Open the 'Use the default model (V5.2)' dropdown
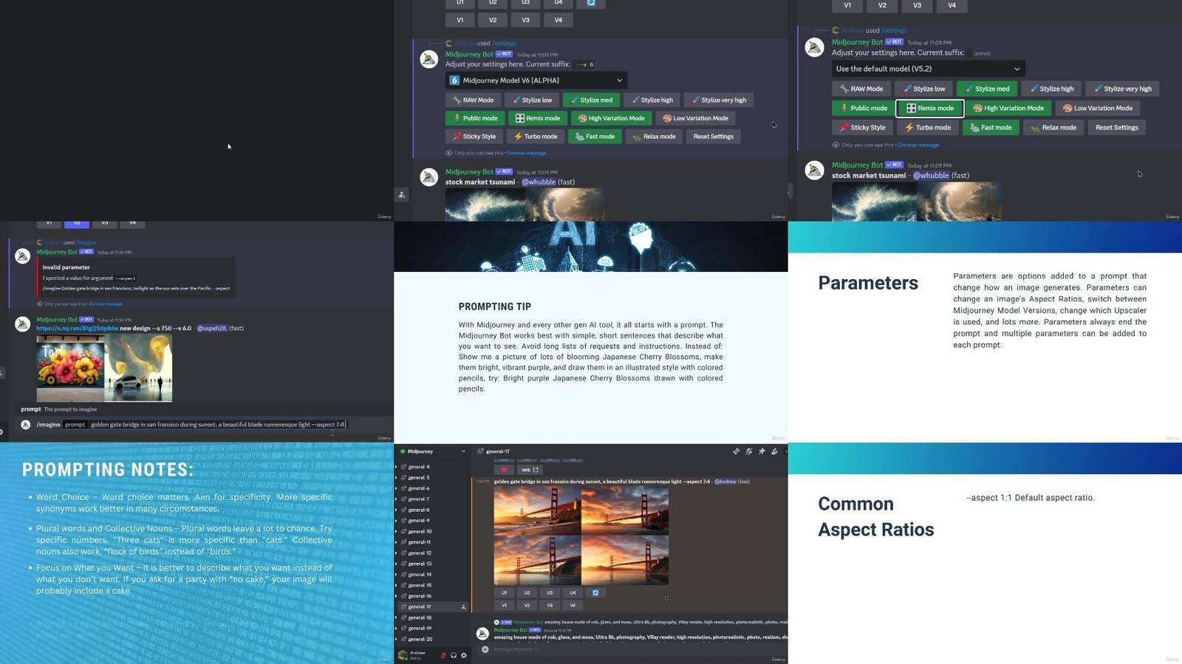Screen dimensions: 1182x664 [x=929, y=69]
